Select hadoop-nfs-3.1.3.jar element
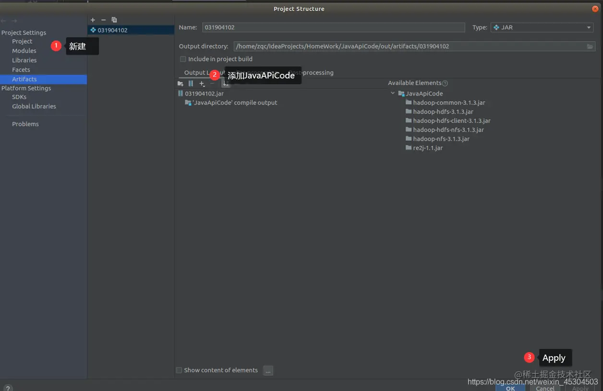The image size is (603, 391). (x=441, y=139)
